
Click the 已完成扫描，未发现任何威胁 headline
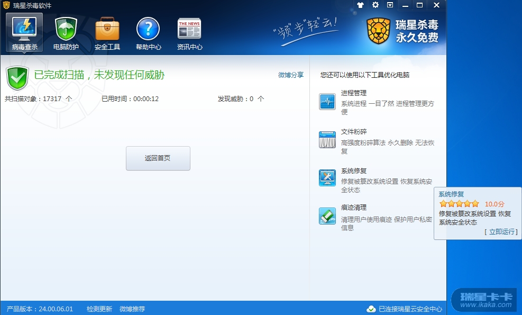tap(99, 75)
